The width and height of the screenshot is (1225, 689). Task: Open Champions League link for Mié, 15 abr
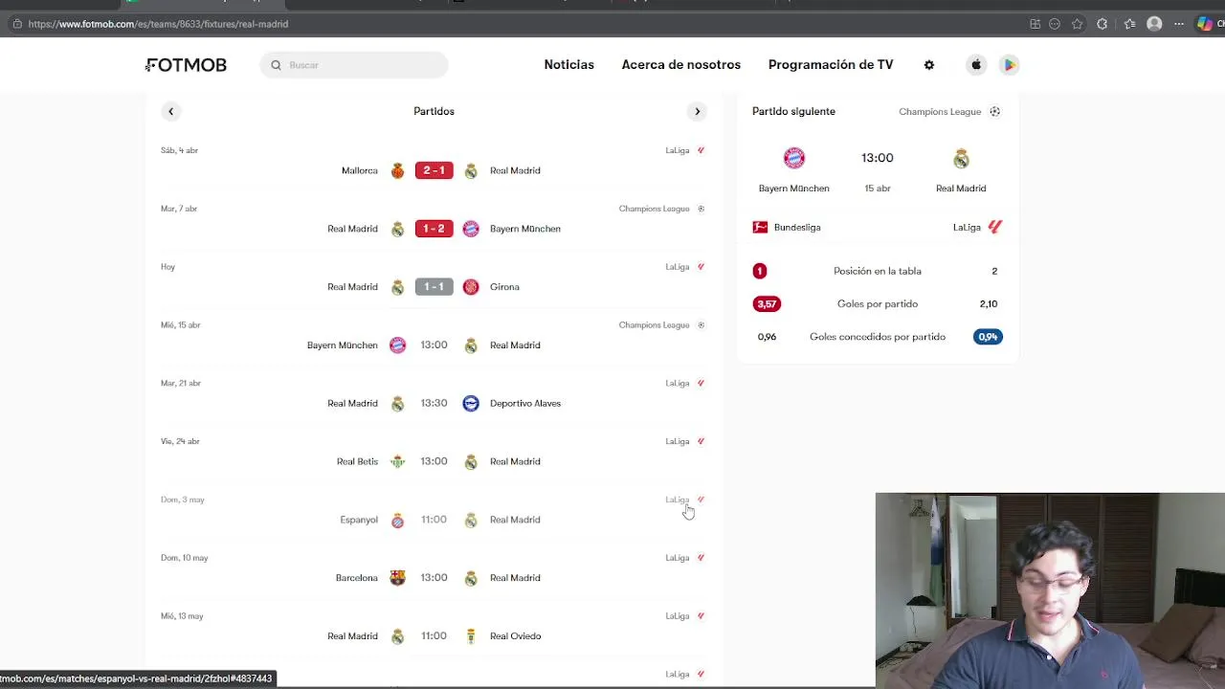(661, 325)
